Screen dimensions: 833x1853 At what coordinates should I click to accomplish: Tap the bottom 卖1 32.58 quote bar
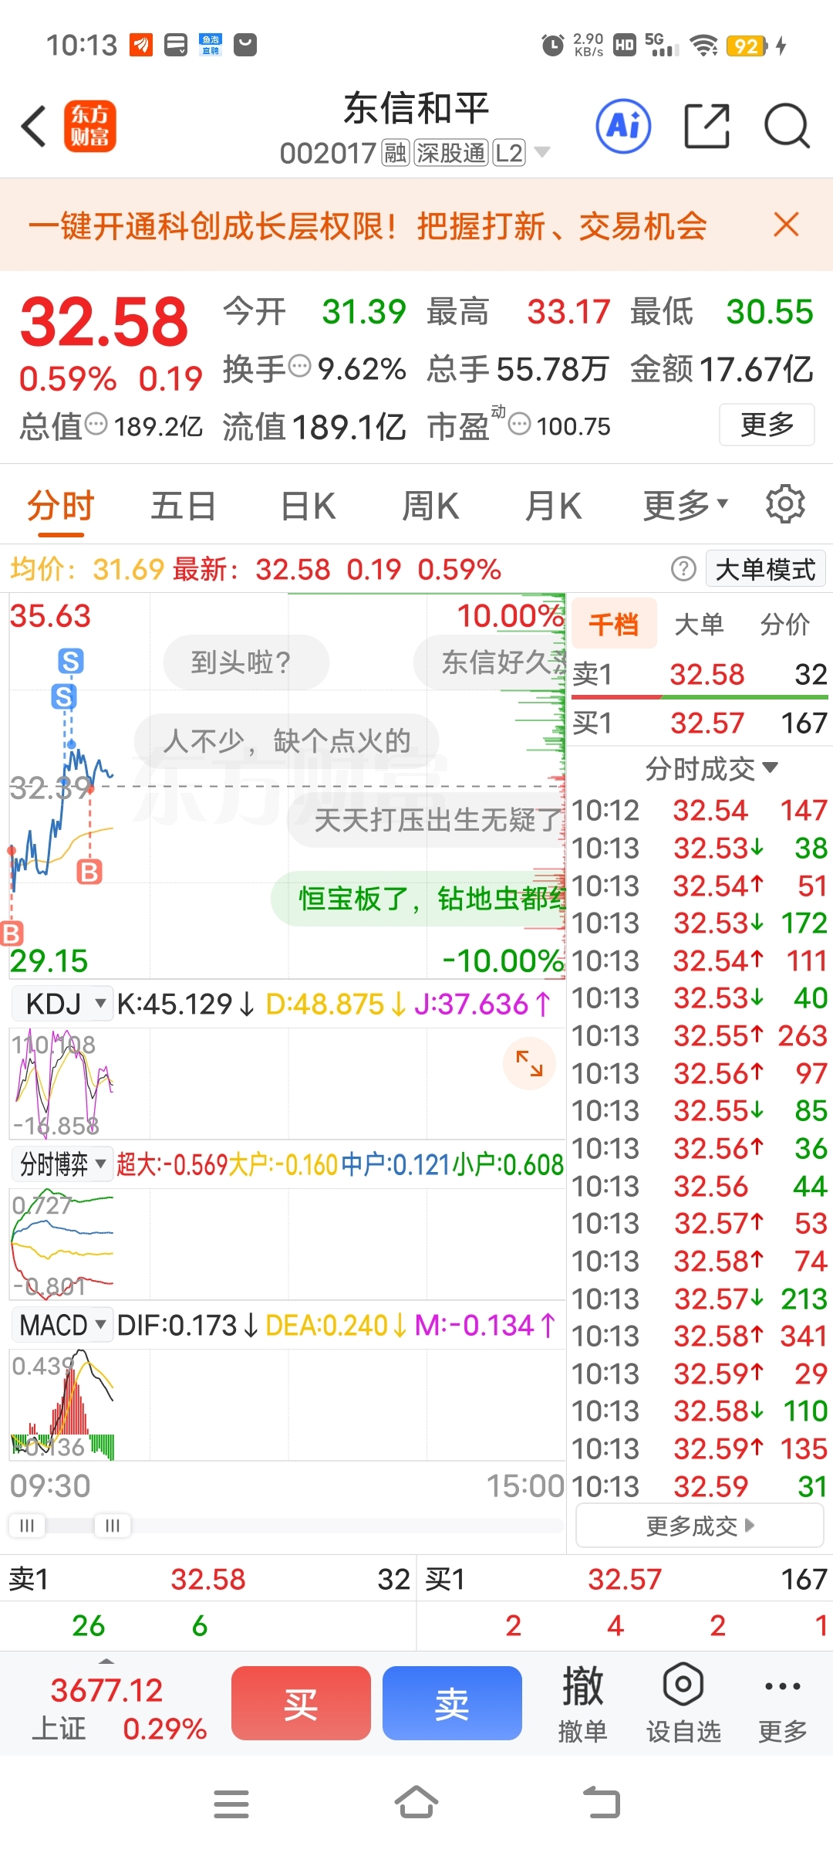coord(208,1579)
